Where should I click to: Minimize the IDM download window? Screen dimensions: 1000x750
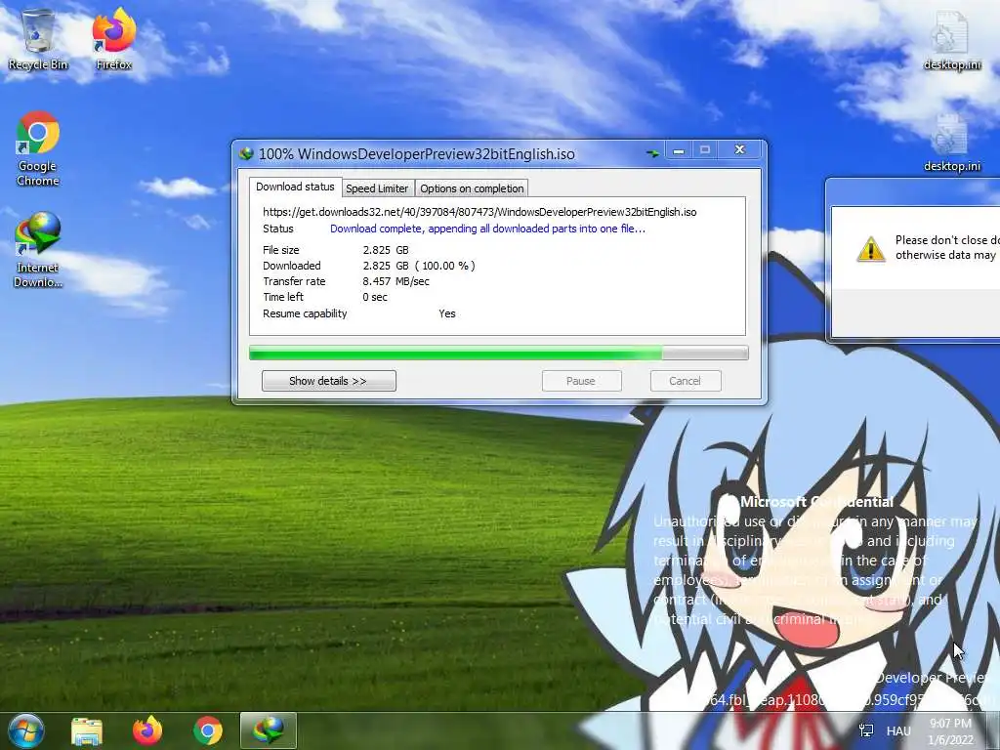click(679, 150)
